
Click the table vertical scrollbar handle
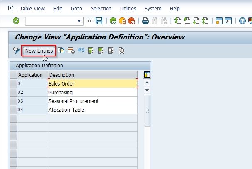pyautogui.click(x=148, y=110)
